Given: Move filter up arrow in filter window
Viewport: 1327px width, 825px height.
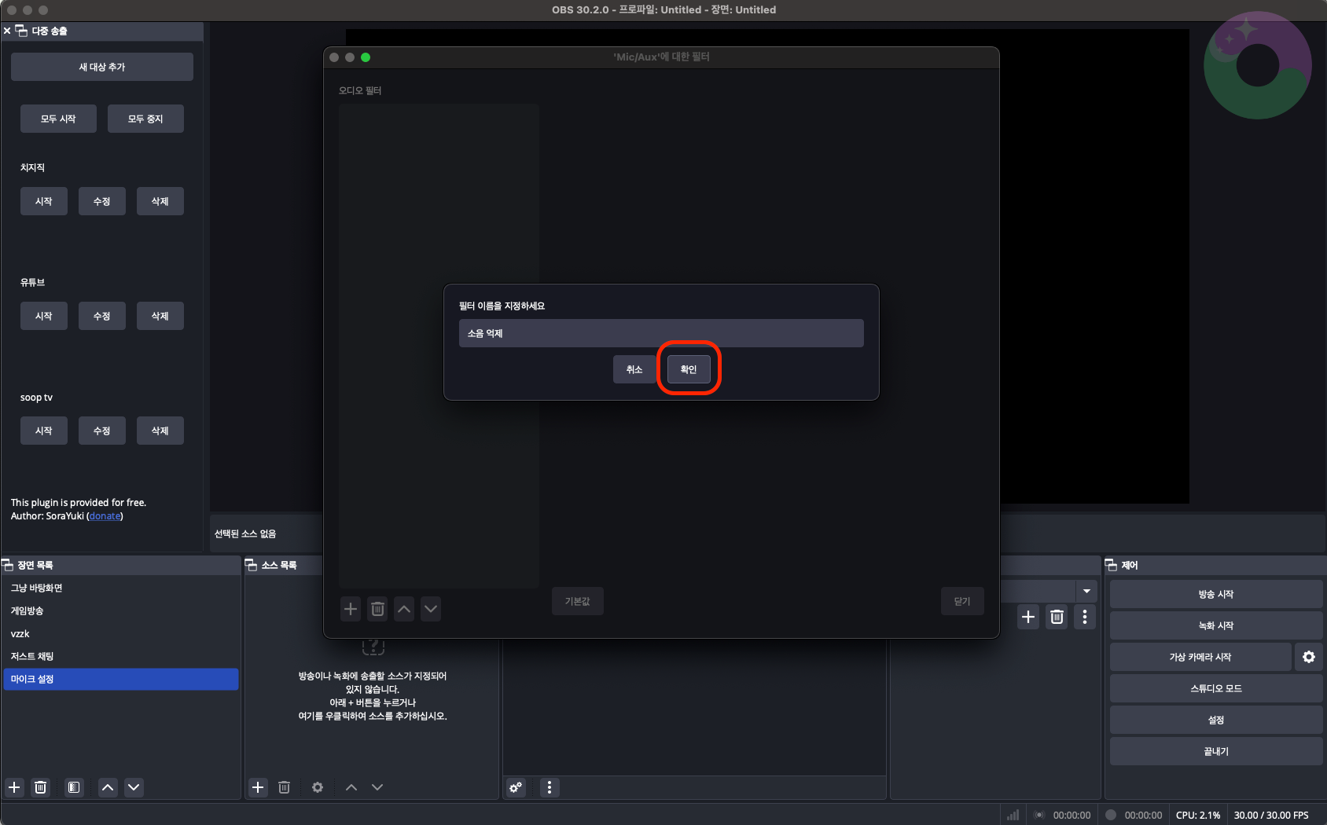Looking at the screenshot, I should (x=404, y=609).
